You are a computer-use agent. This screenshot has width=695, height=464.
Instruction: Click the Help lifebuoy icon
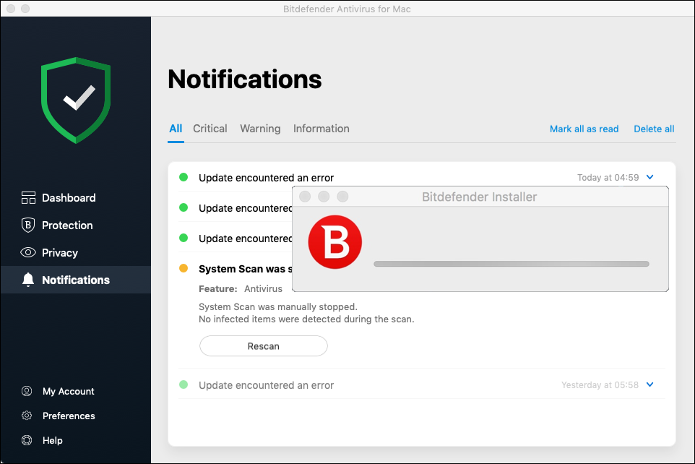(27, 440)
